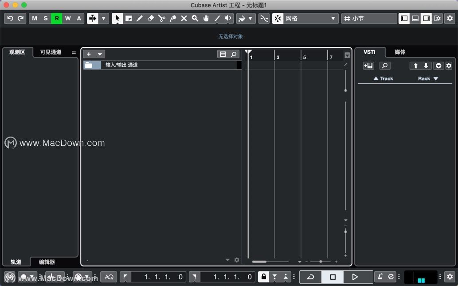Click the down arrow in VSTi panel
458x286 pixels.
click(x=426, y=66)
